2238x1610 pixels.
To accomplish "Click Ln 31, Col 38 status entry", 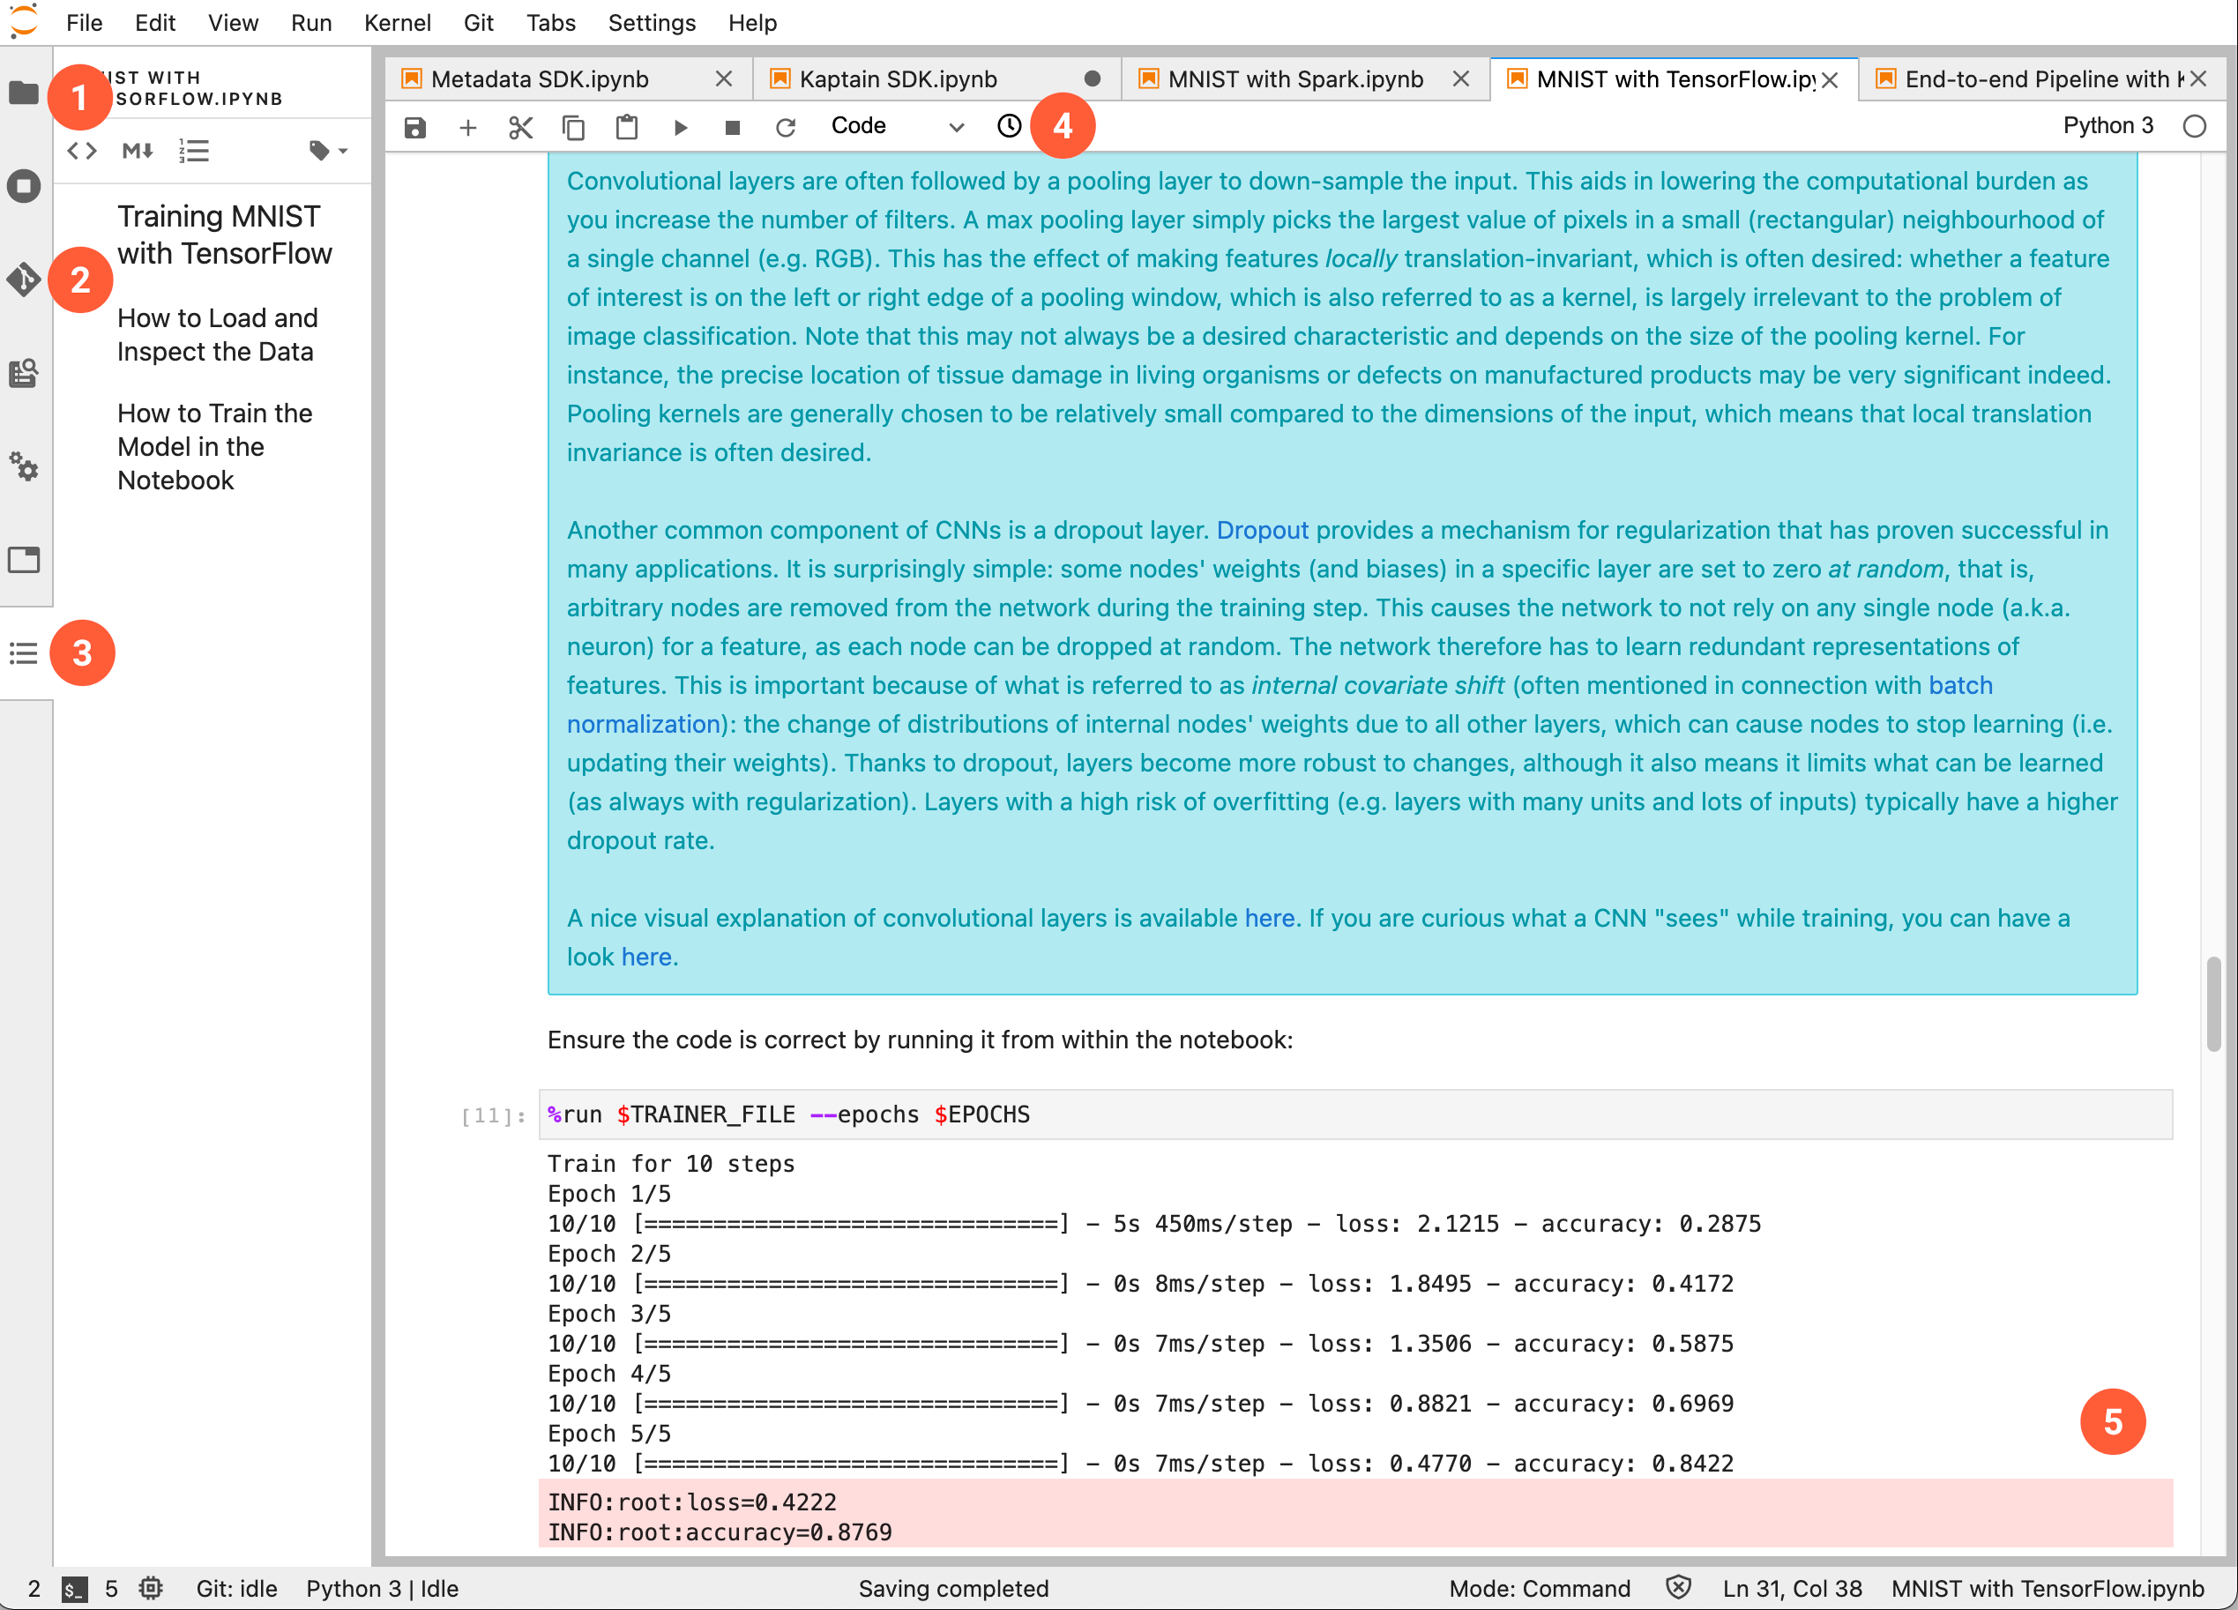I will (1792, 1588).
